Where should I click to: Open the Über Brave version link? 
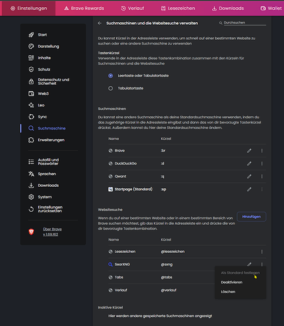[x=52, y=232]
